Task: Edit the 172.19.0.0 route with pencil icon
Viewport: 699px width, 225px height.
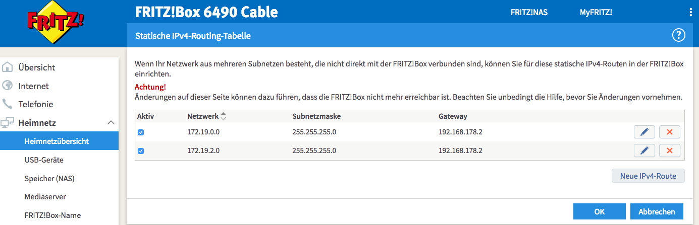Action: (x=644, y=132)
